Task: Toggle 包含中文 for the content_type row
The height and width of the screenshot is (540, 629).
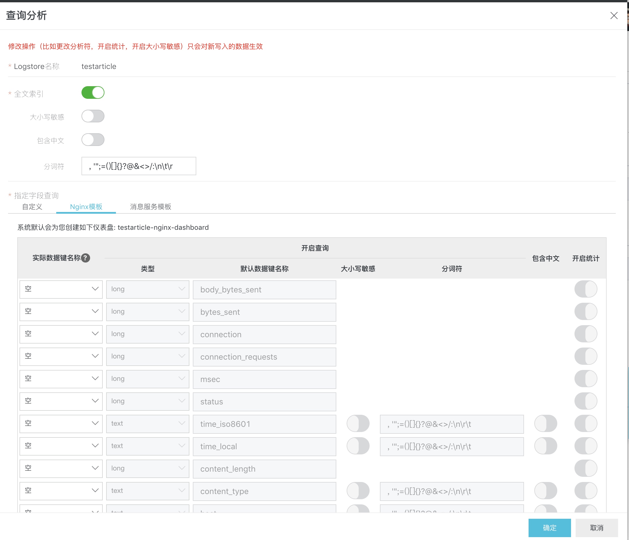Action: pos(545,491)
